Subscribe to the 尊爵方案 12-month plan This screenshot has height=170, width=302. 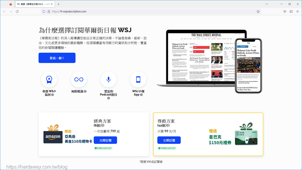click(x=169, y=140)
